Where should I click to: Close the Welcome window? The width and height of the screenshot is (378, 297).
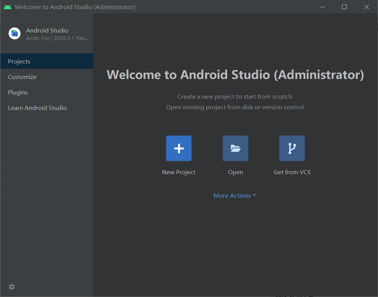coord(366,7)
